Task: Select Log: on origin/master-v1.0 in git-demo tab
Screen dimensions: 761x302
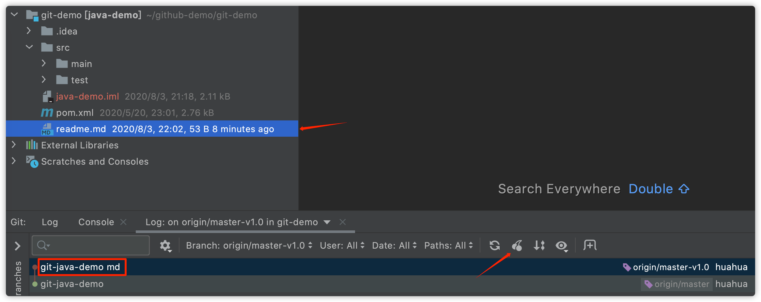Action: coord(232,222)
